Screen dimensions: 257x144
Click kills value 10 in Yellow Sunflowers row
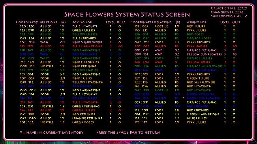[x=234, y=54]
